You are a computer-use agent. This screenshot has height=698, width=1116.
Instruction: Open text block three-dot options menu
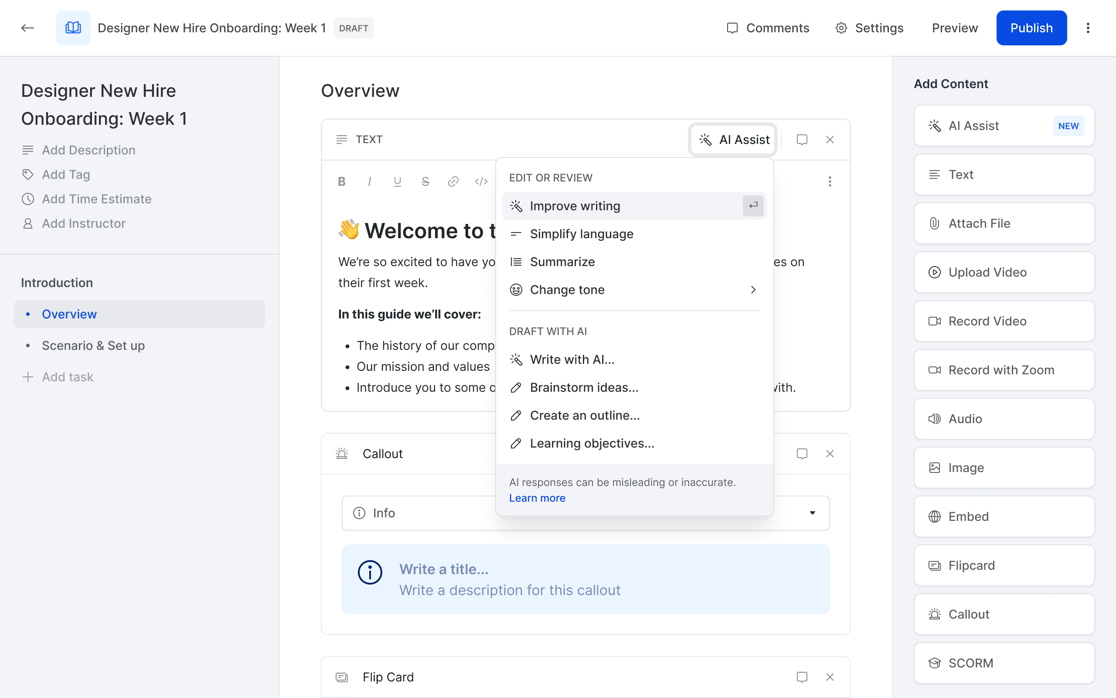[830, 181]
